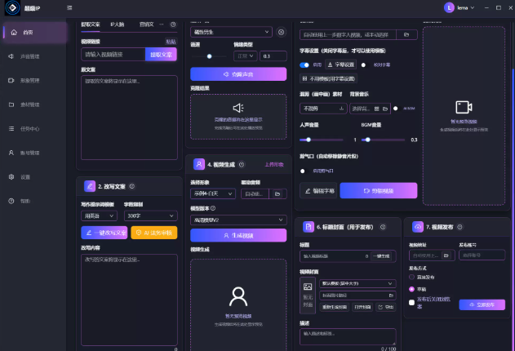Click help icon beside '7. 视频发布'

coord(460,227)
